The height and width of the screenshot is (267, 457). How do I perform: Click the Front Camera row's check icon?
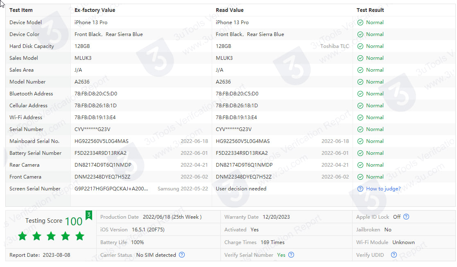tap(360, 177)
